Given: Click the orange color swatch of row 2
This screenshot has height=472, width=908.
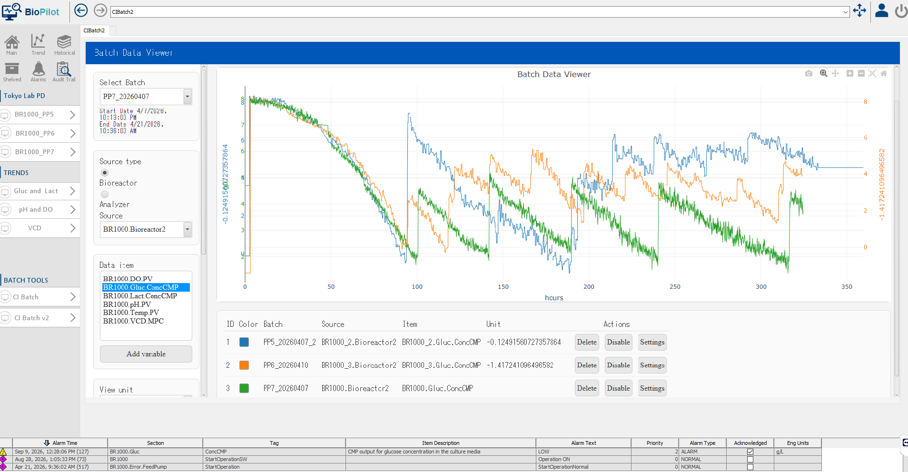Looking at the screenshot, I should click(x=244, y=365).
